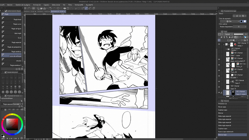Screen dimensions: 249x140
Task: Open the Animación menu
Action: pos(37,5)
